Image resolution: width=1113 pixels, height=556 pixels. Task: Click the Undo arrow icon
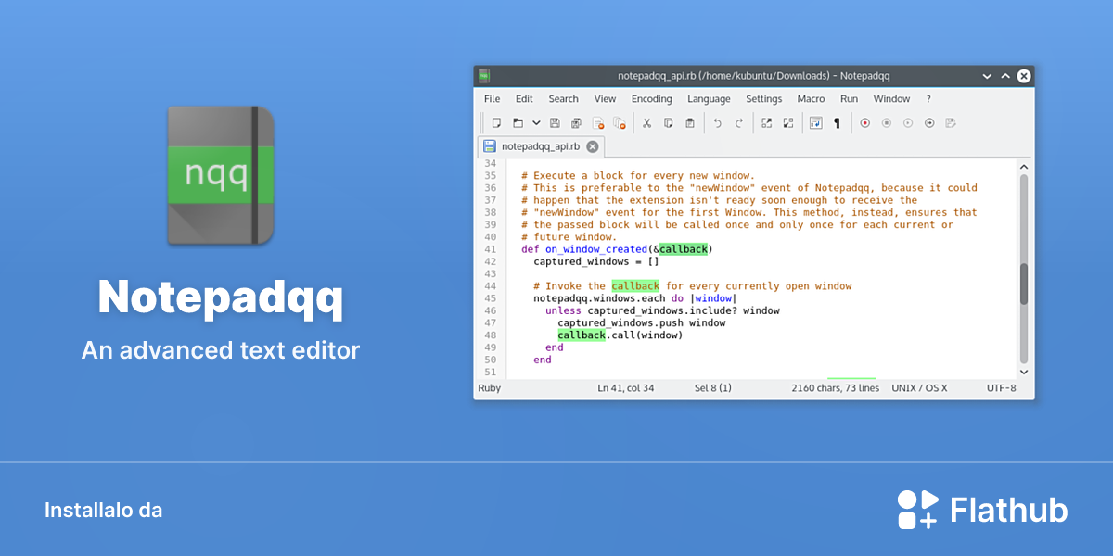(x=717, y=122)
